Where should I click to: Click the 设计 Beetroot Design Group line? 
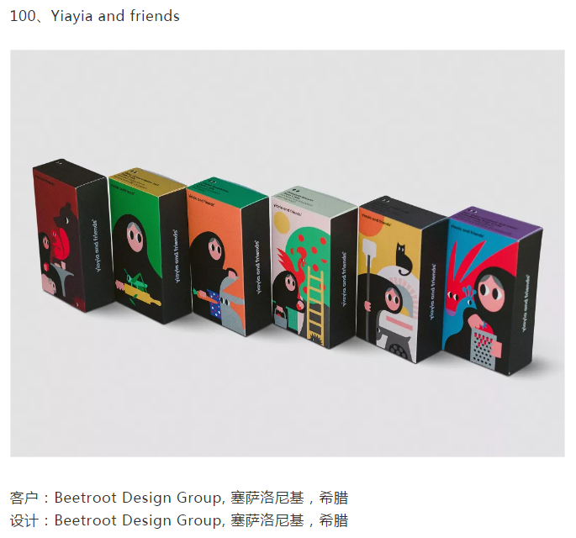tap(179, 520)
